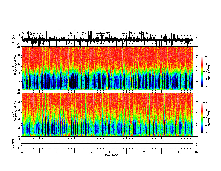Click the ch.1 color bar log(PSD) label
Image resolution: width=221 pixels, height=171 pixels.
point(209,73)
